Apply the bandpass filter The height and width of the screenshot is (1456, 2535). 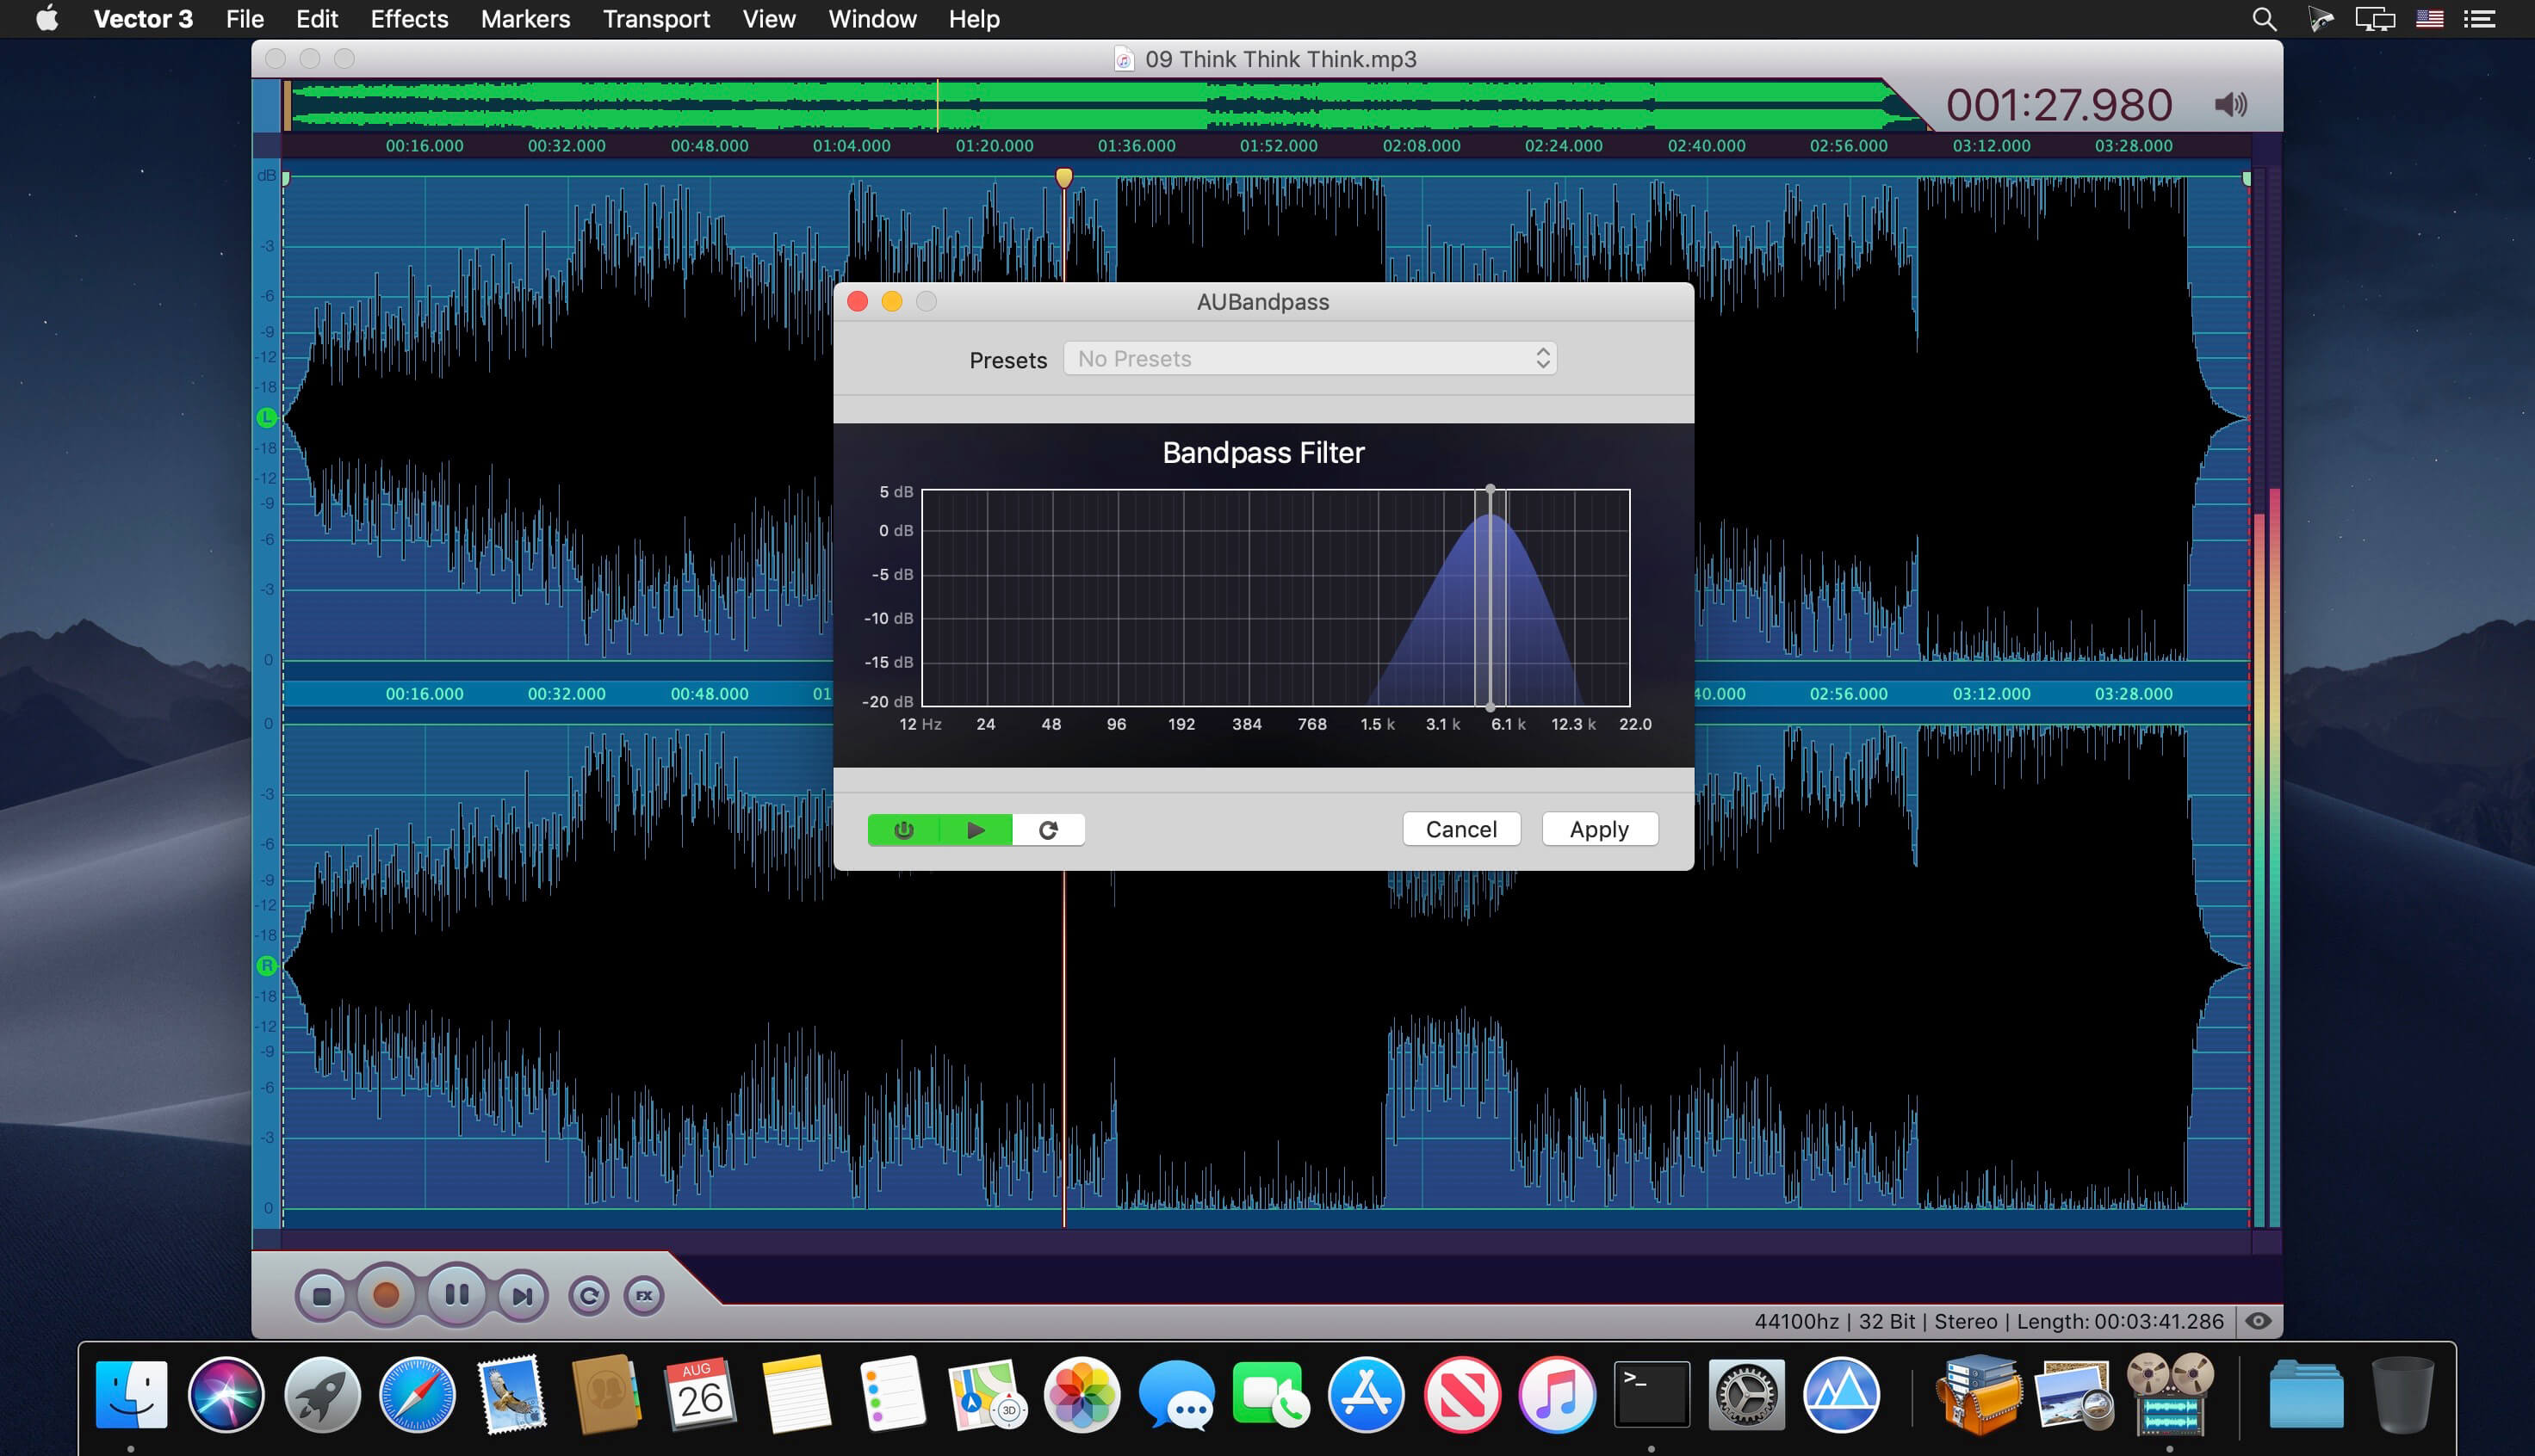coord(1599,829)
